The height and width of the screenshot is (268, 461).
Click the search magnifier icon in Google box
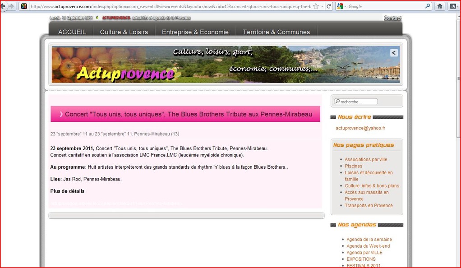pos(428,6)
